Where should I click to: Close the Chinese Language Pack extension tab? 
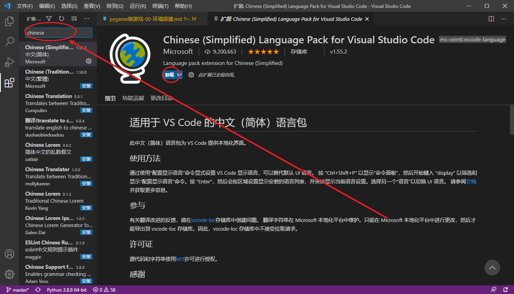pos(367,19)
